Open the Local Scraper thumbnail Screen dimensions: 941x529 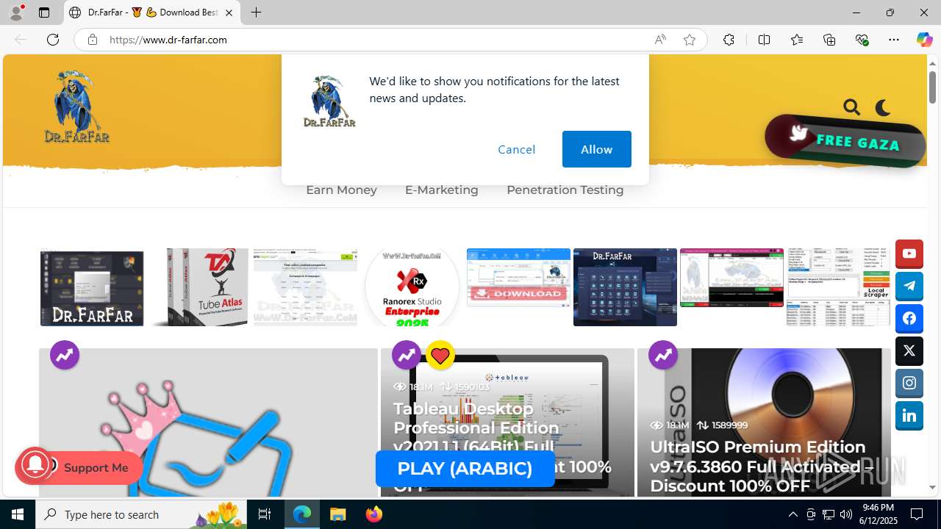click(x=838, y=287)
